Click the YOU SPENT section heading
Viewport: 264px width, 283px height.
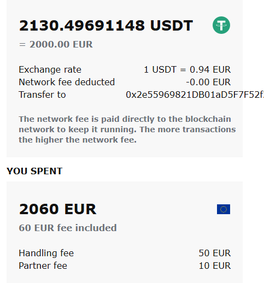[x=34, y=171]
